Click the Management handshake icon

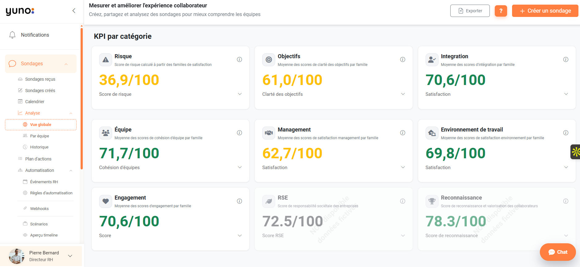tap(269, 133)
